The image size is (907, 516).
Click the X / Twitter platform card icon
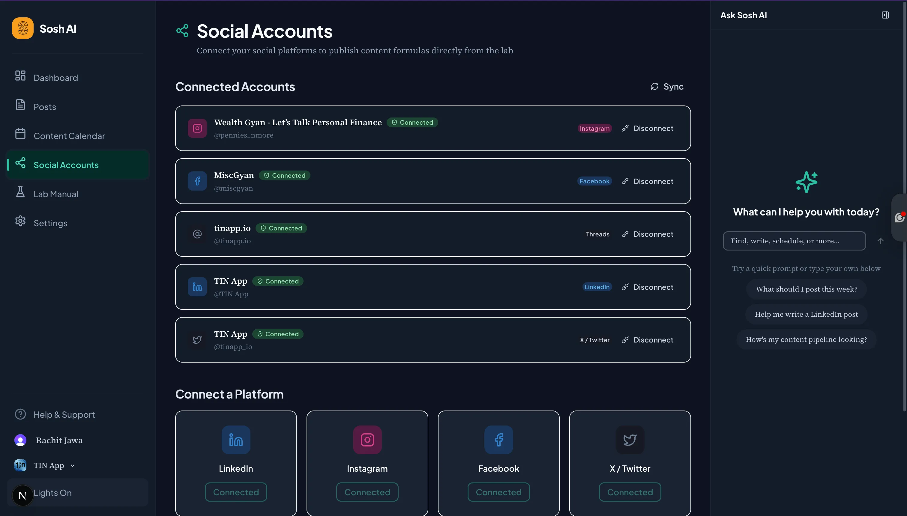coord(630,440)
